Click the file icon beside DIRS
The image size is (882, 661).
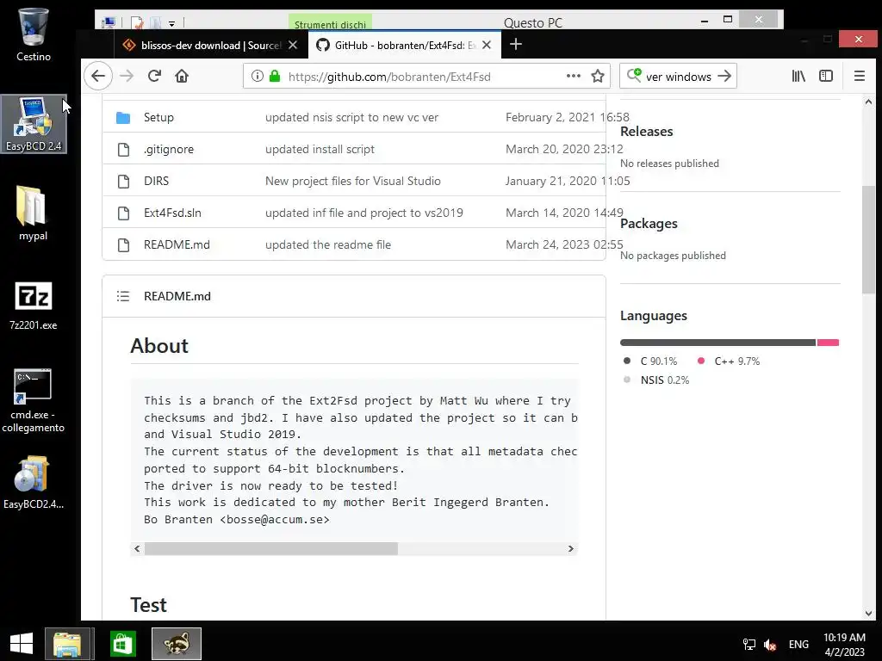pos(123,182)
